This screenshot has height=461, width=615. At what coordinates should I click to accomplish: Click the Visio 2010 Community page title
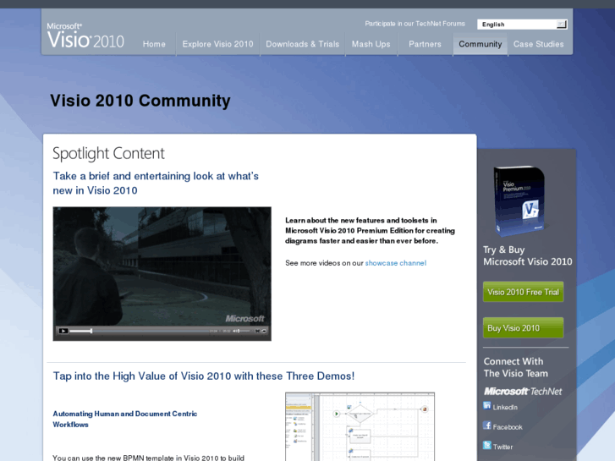click(140, 101)
